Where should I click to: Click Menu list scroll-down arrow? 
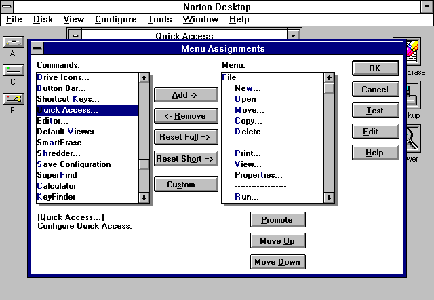pyautogui.click(x=329, y=198)
